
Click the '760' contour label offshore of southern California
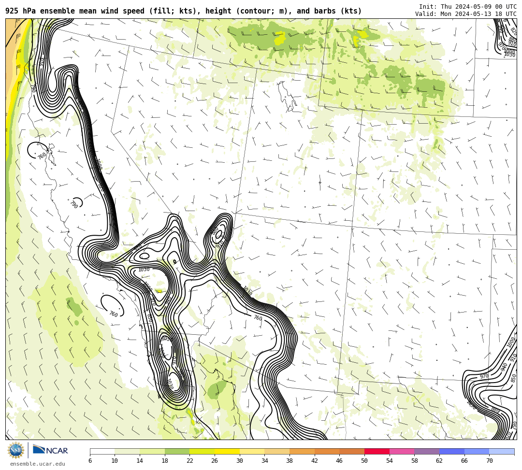(x=114, y=313)
